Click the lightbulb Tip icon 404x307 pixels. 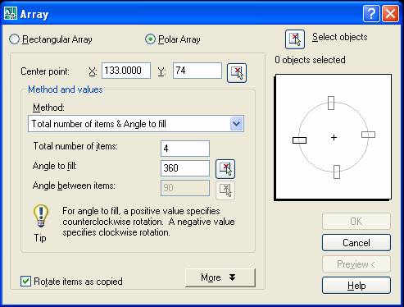(x=41, y=216)
